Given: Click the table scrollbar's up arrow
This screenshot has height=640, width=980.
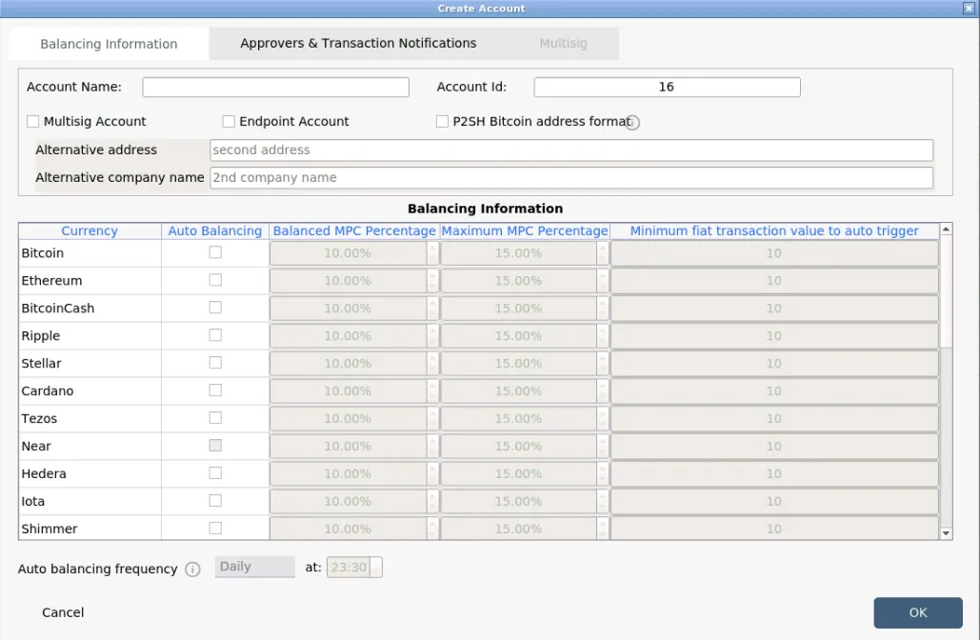Looking at the screenshot, I should [x=947, y=230].
